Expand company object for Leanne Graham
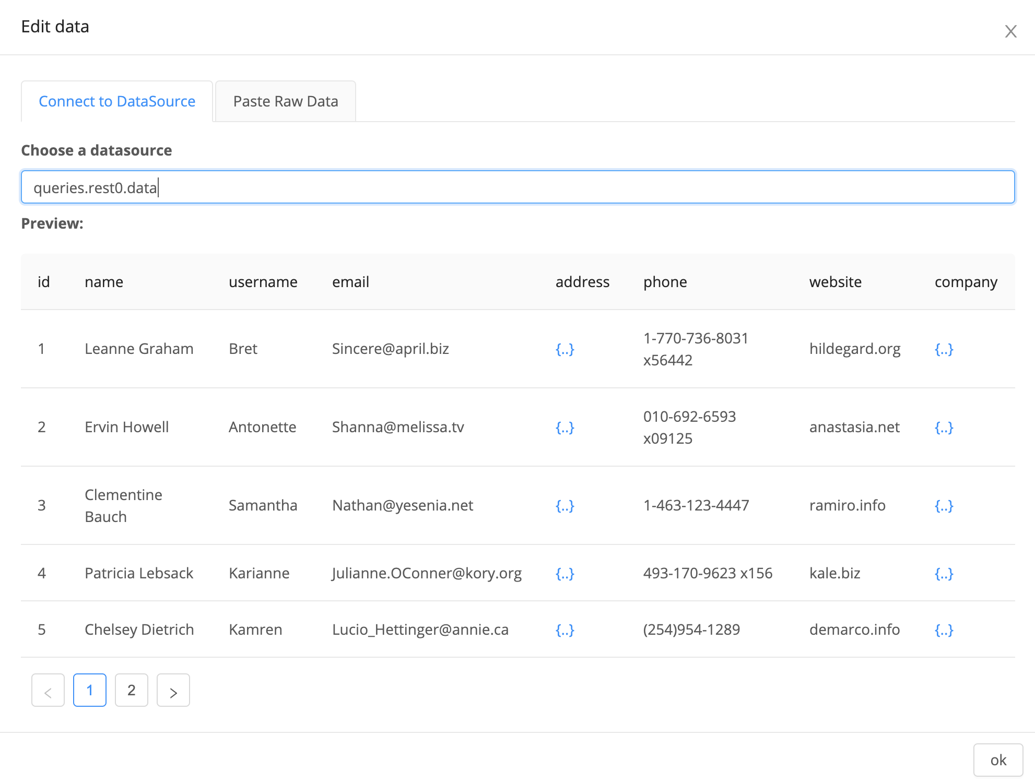 tap(944, 349)
